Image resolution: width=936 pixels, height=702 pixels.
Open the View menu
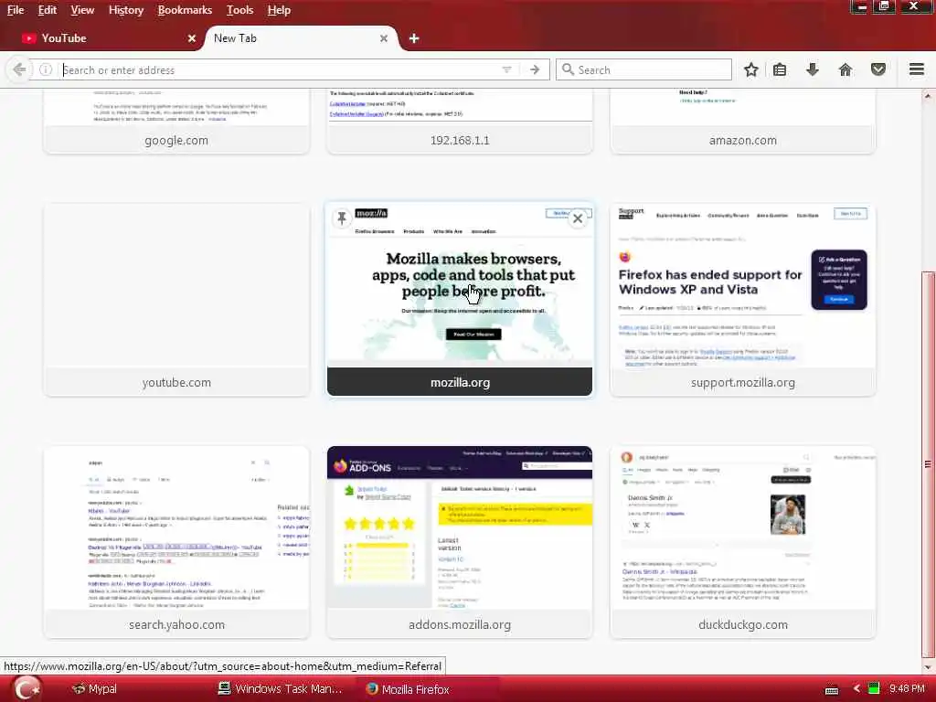coord(82,10)
